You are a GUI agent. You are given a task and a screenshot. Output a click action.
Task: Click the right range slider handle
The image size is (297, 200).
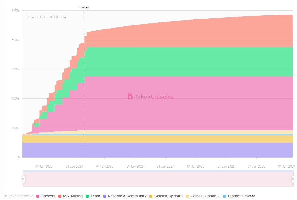coord(293,179)
